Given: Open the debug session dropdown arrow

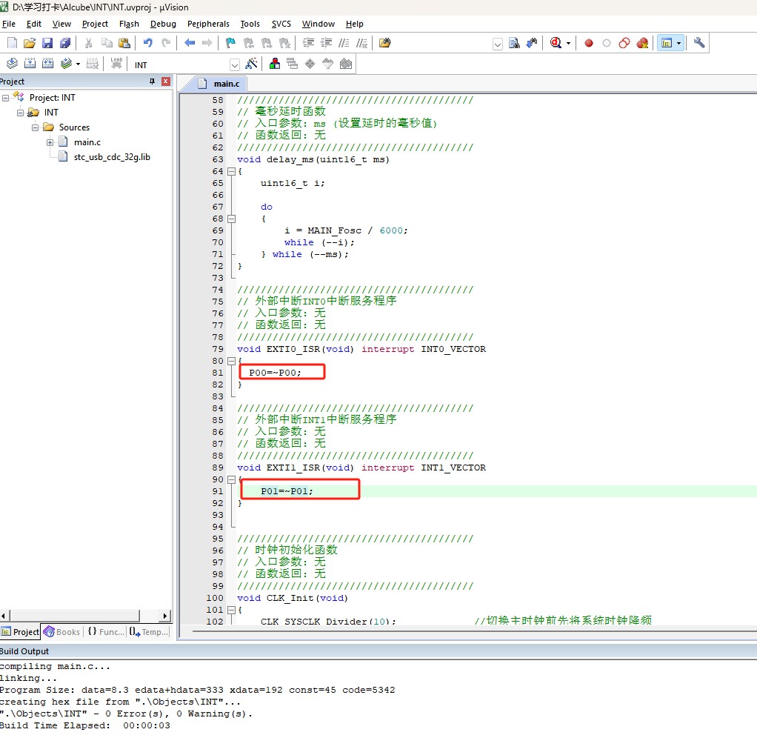Looking at the screenshot, I should pos(568,44).
